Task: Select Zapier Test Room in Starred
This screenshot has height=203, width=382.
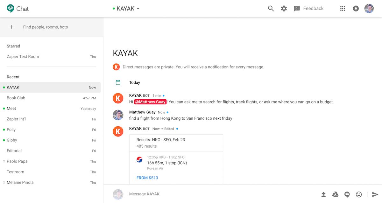Action: (23, 57)
